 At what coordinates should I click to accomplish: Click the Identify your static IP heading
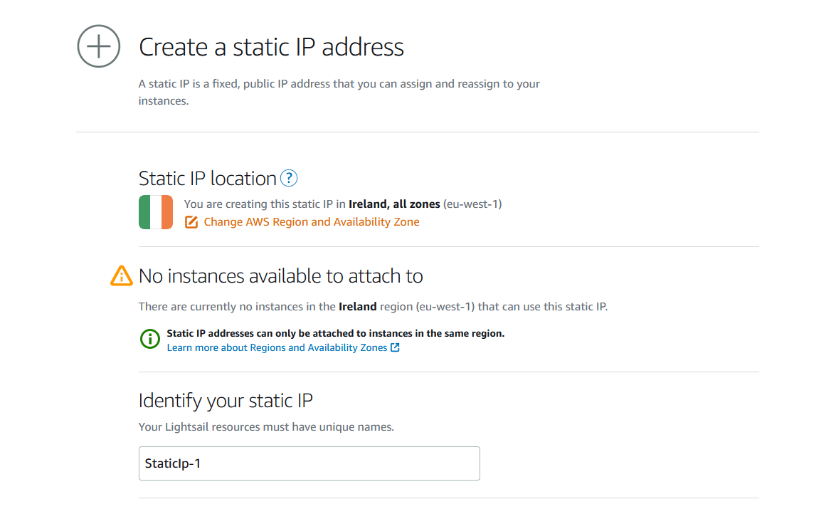coord(226,400)
